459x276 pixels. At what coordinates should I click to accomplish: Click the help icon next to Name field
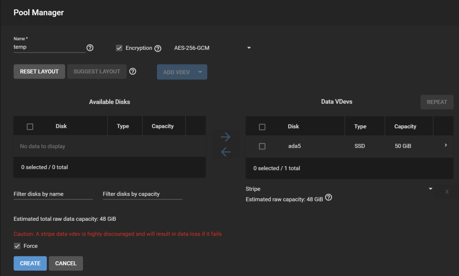(x=90, y=48)
